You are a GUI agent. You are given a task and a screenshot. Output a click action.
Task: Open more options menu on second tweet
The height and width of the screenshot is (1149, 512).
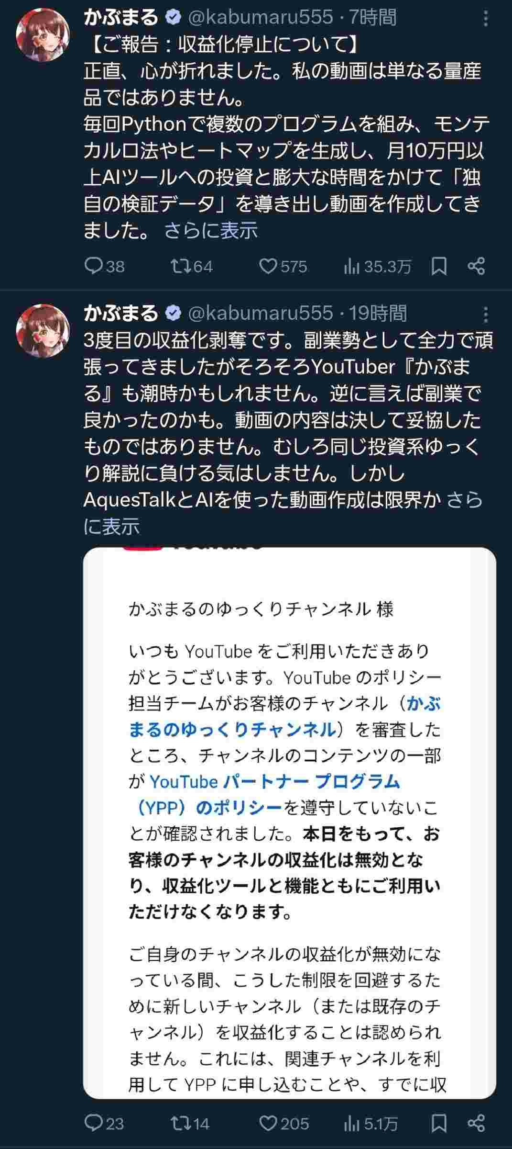pyautogui.click(x=486, y=315)
